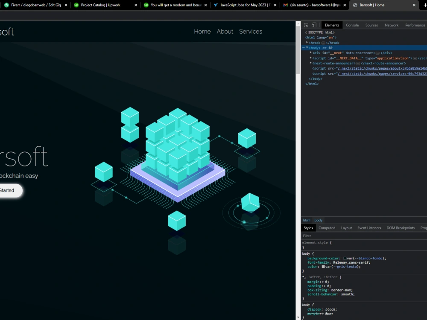Expand the margin shorthand in universal rule
Viewport: 427px width, 320px height.
(x=323, y=282)
